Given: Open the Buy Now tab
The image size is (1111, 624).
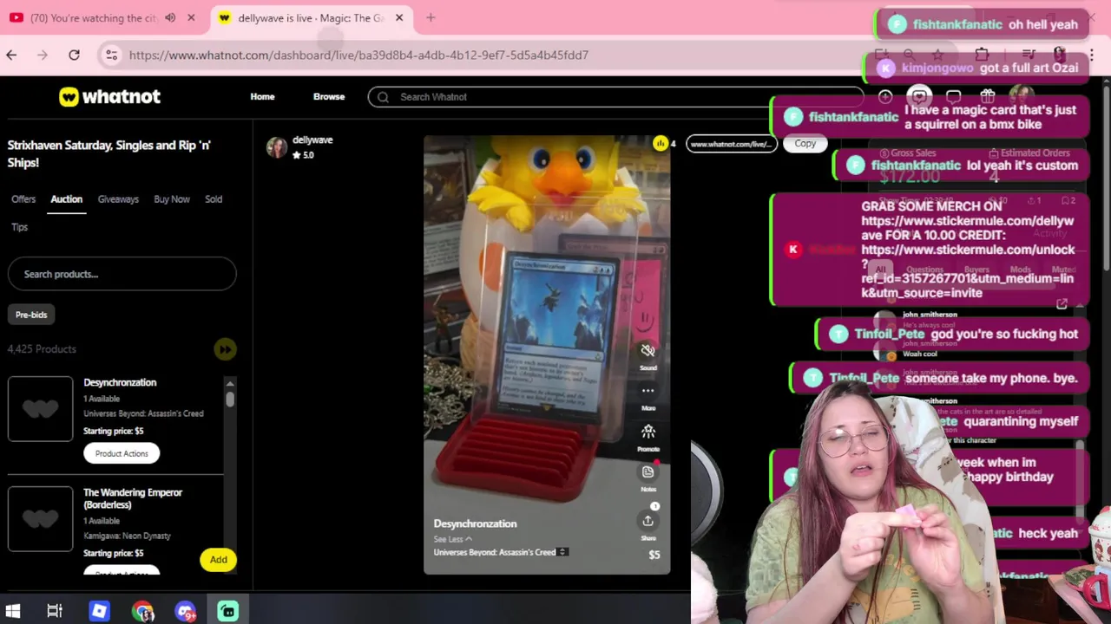Looking at the screenshot, I should tap(172, 199).
